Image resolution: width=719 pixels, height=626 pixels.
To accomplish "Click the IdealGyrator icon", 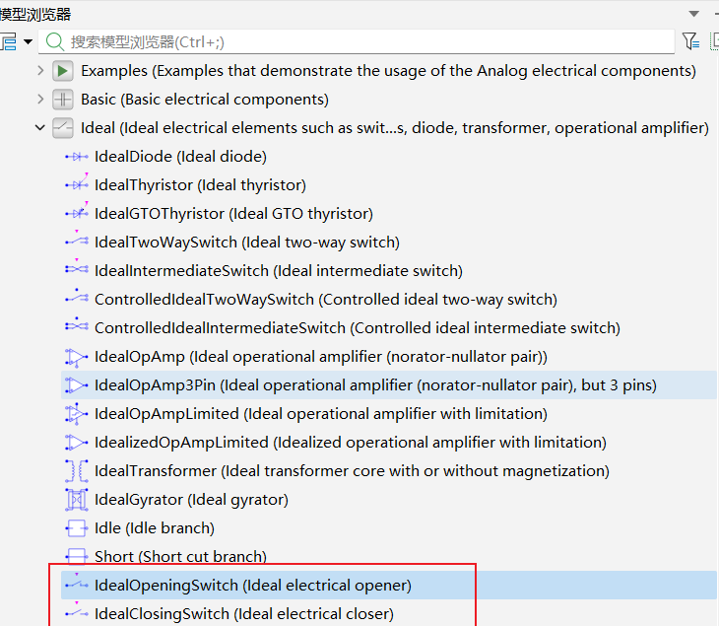I will click(77, 500).
